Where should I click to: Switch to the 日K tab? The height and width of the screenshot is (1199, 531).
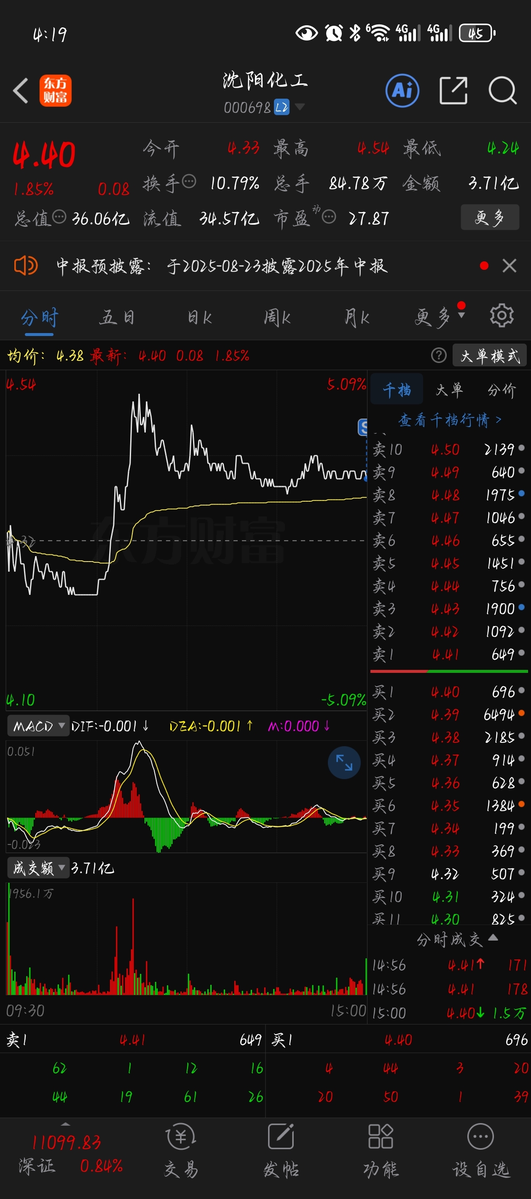pos(200,318)
